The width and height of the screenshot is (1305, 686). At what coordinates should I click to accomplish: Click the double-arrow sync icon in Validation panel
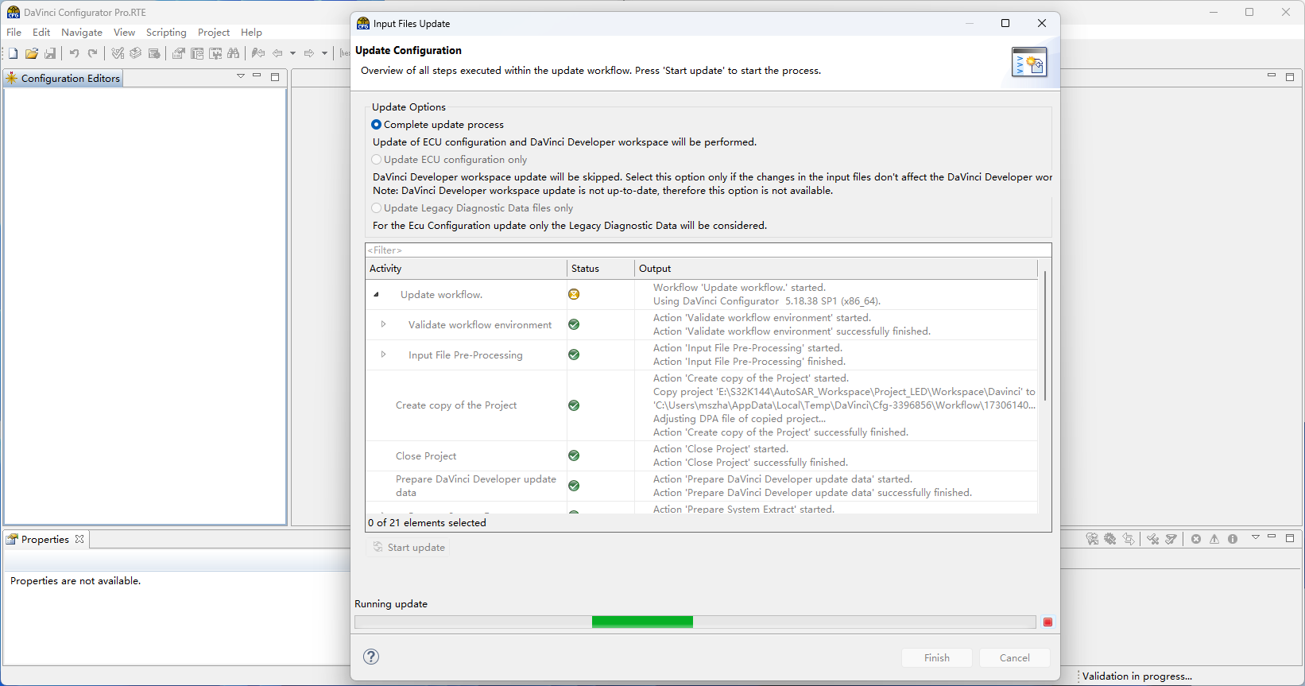(x=1129, y=539)
